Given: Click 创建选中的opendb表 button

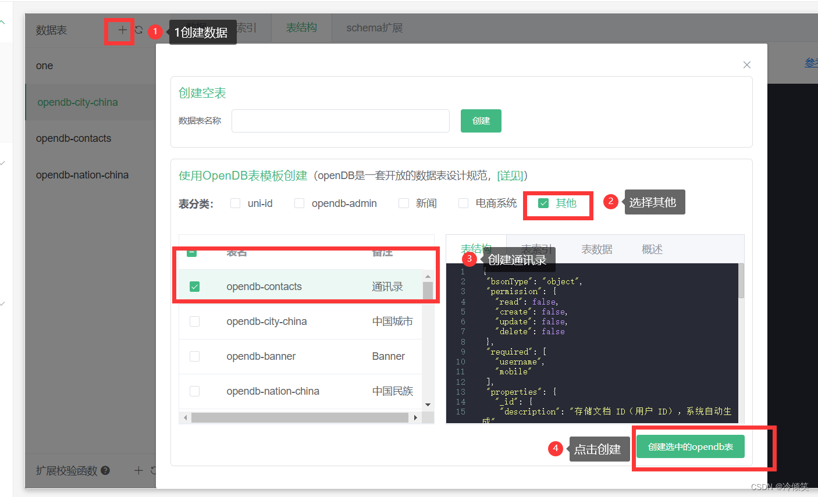Looking at the screenshot, I should point(691,446).
